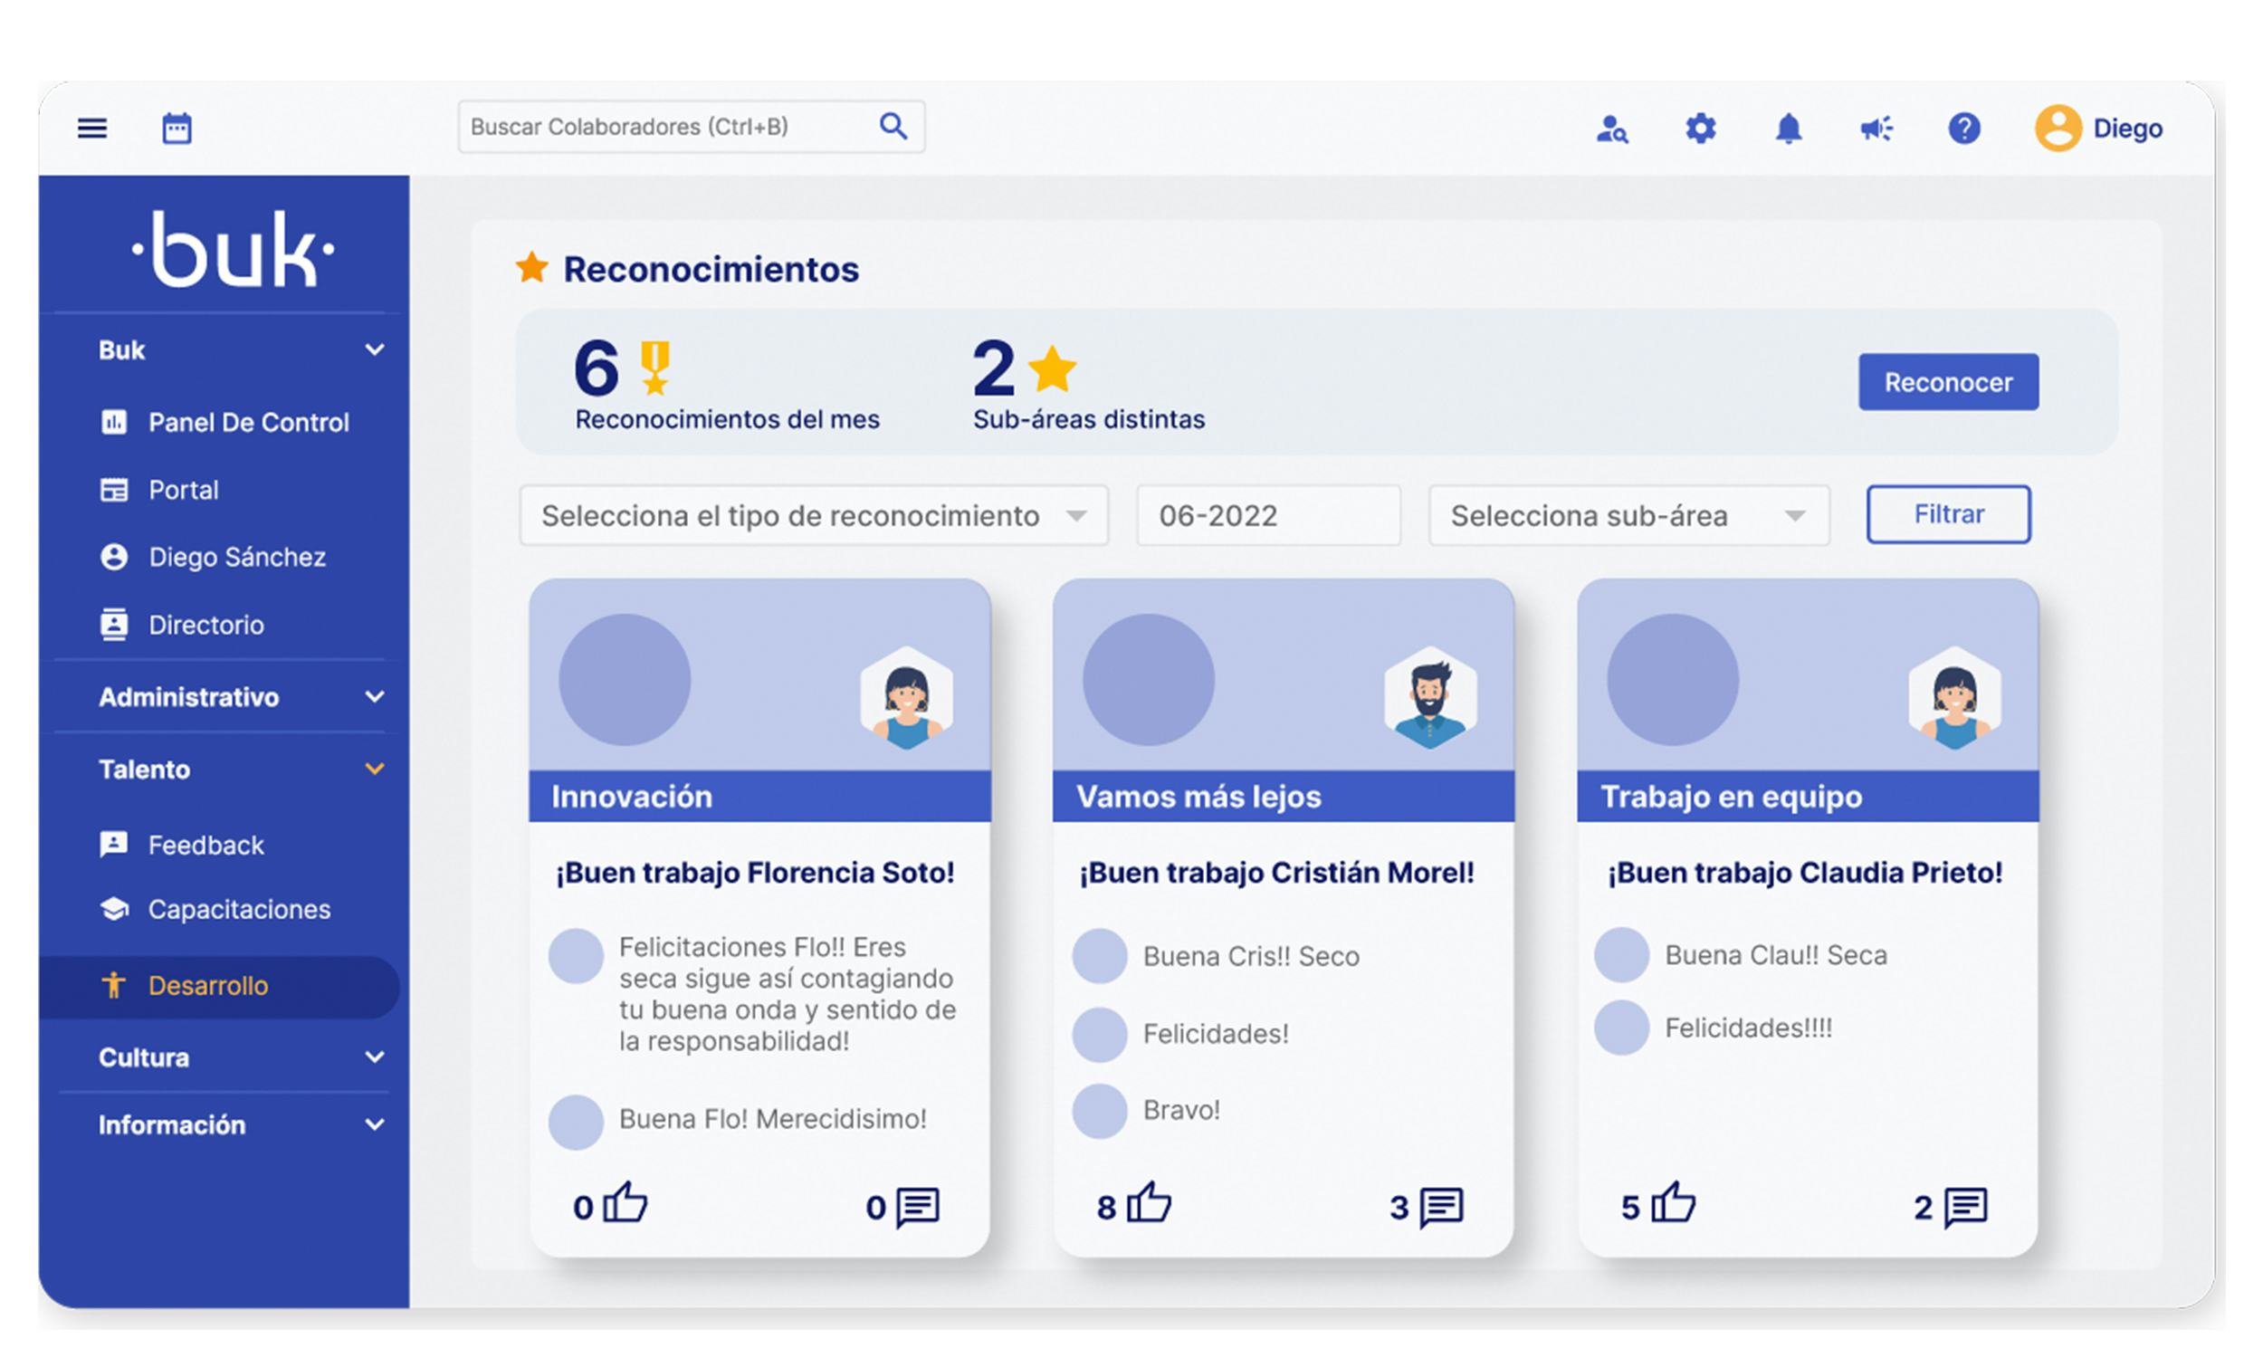Open the notifications bell icon

[1789, 129]
